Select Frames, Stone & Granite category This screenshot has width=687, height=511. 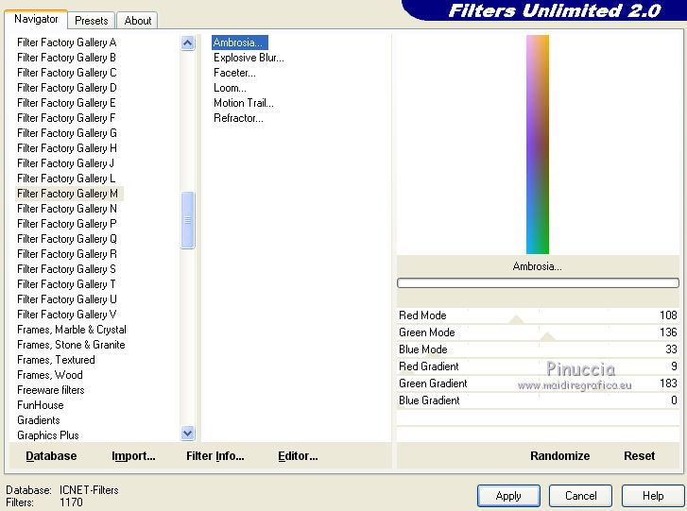71,345
